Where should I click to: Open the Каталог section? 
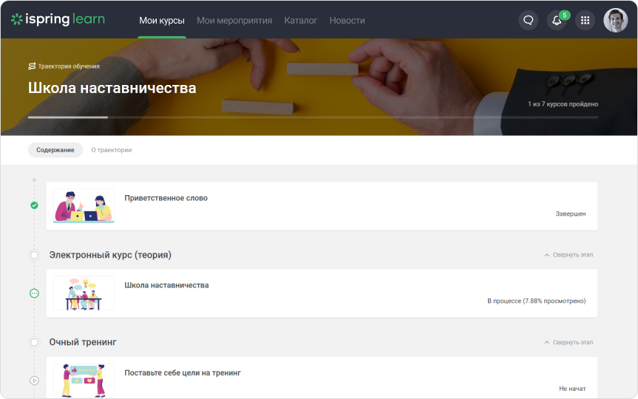301,21
